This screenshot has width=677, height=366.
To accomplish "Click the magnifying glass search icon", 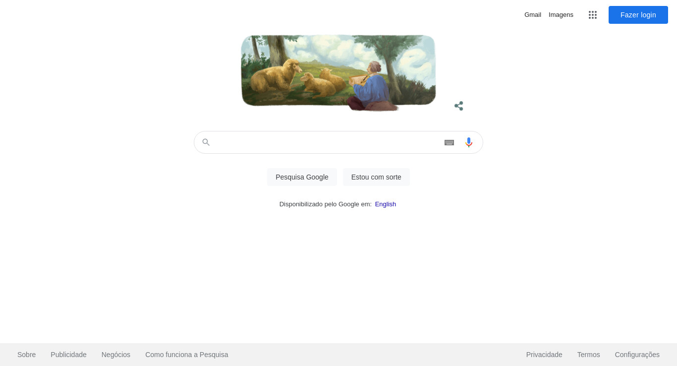I will pyautogui.click(x=206, y=142).
